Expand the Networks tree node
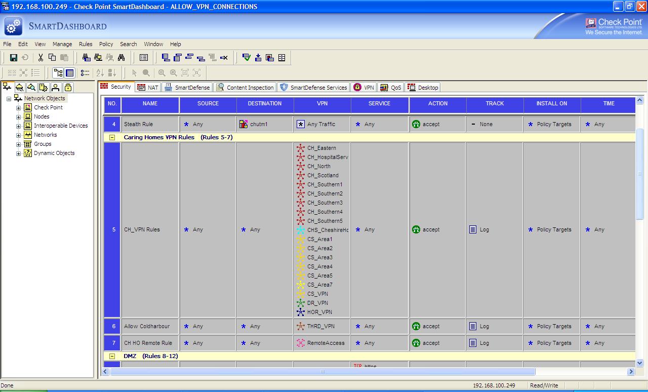This screenshot has width=648, height=392. [19, 135]
